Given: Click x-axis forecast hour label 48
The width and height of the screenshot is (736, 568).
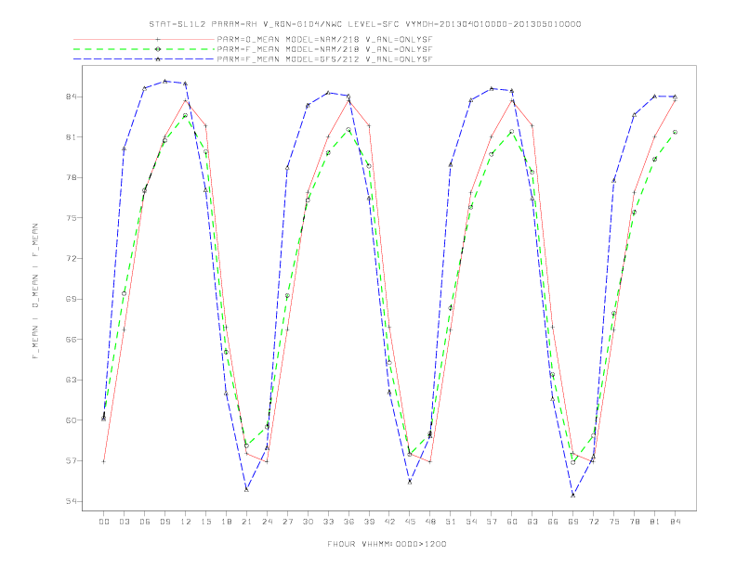Looking at the screenshot, I should point(430,522).
